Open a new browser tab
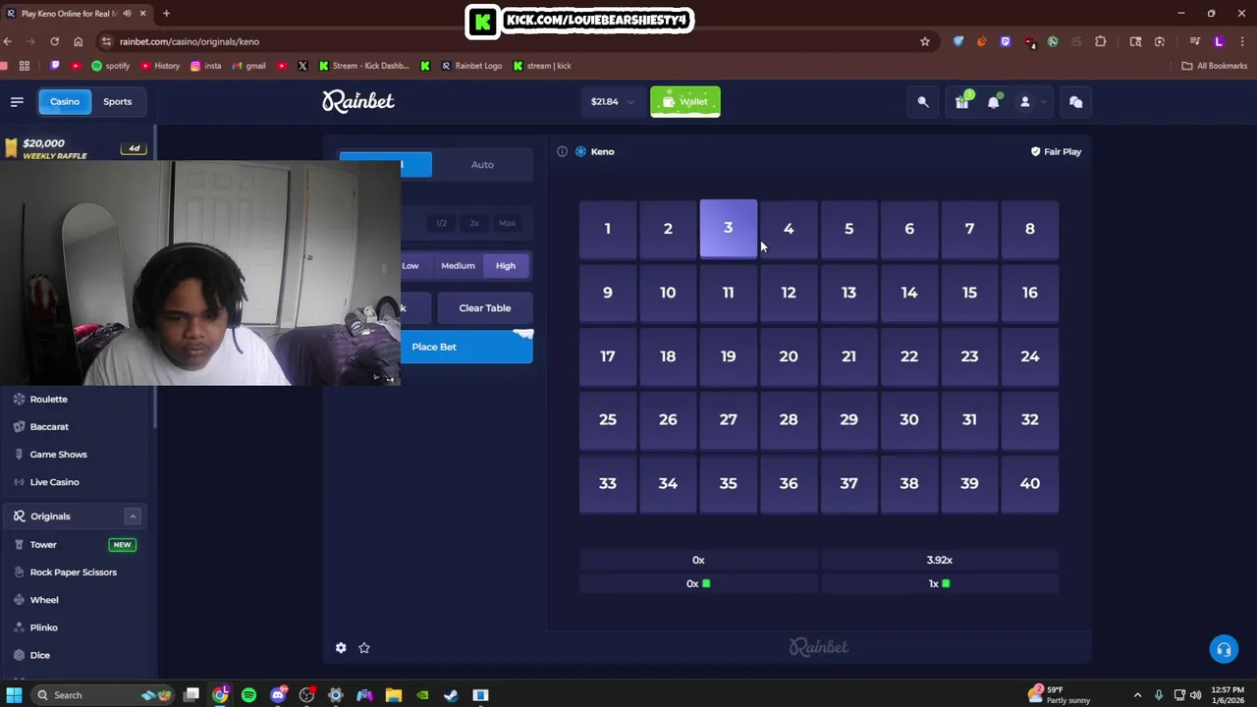1257x707 pixels. pyautogui.click(x=166, y=13)
